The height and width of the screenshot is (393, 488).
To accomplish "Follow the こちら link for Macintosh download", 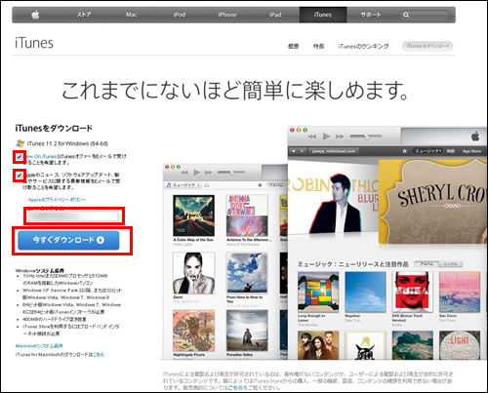I will click(99, 355).
